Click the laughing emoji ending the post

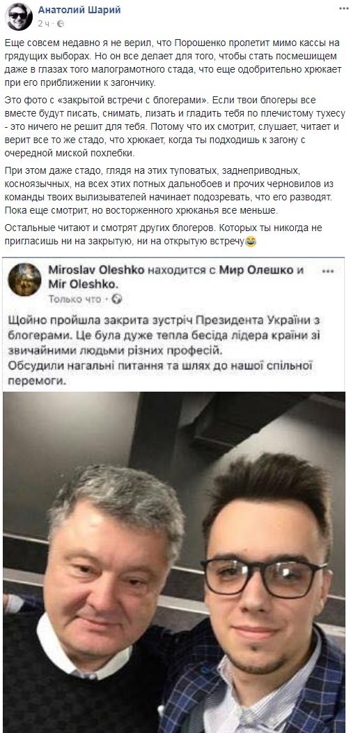pos(250,242)
